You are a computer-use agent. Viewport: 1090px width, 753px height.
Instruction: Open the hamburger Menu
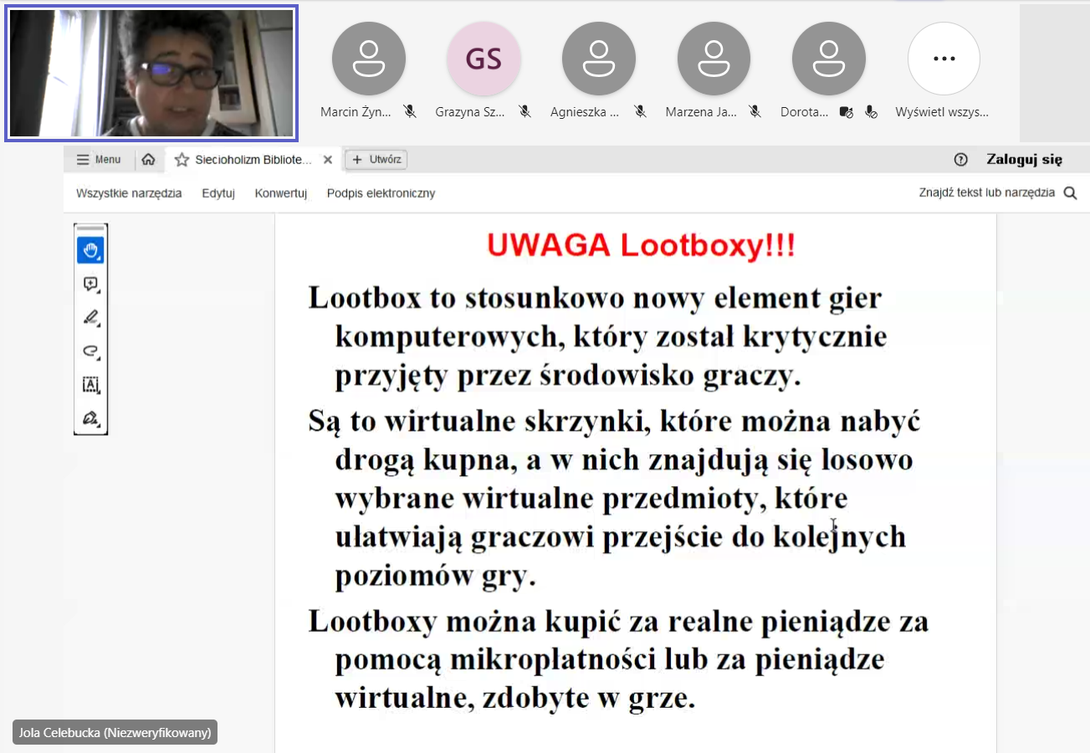99,160
